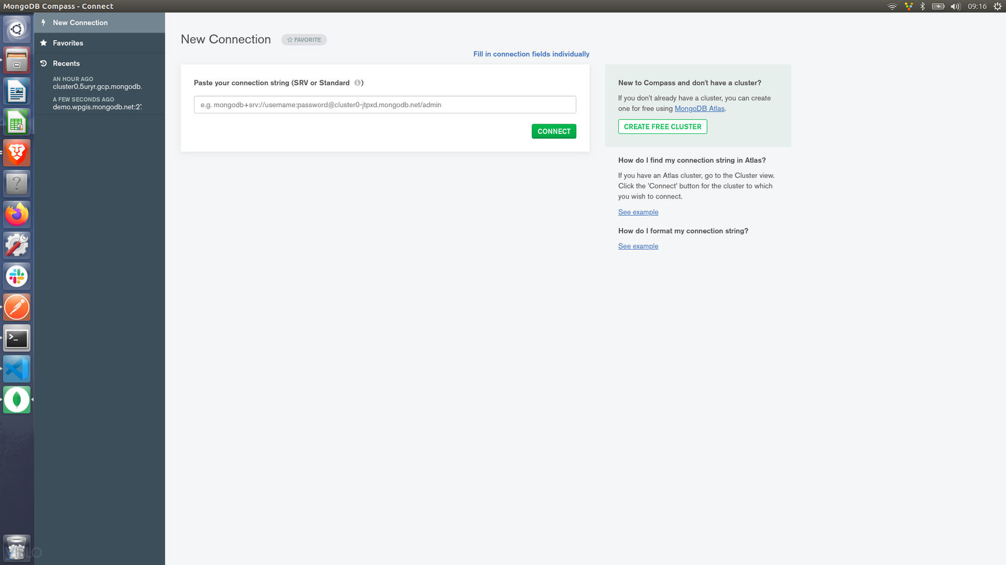Screen dimensions: 1006x565
Task: Click MongoDB Compass leaf icon in dock
Action: 16,399
